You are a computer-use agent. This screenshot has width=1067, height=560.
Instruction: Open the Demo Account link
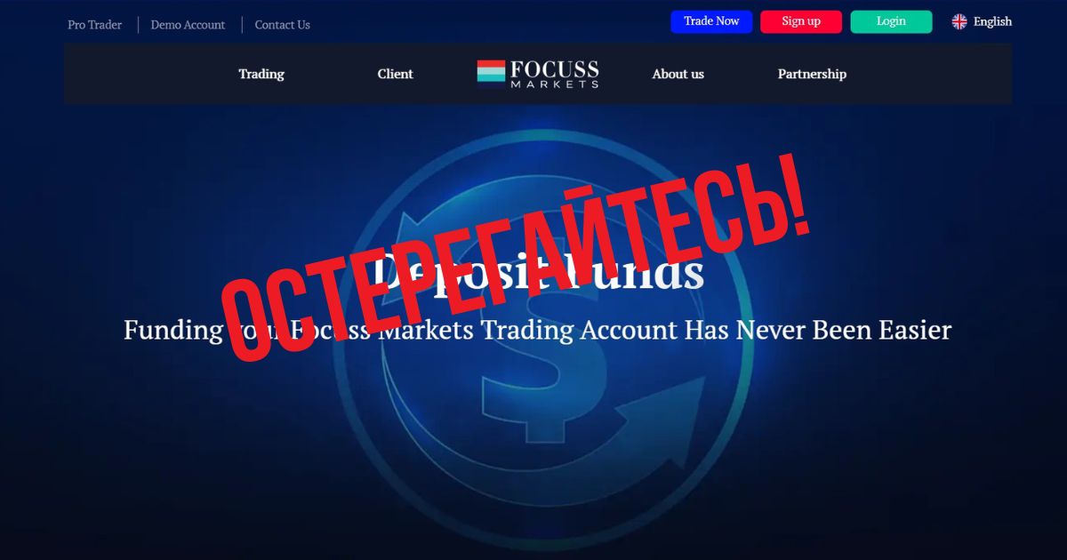point(188,25)
